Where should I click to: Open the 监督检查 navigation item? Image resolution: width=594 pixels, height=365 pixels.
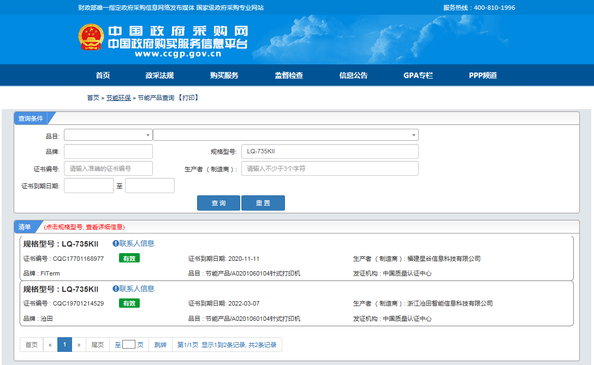tap(289, 75)
